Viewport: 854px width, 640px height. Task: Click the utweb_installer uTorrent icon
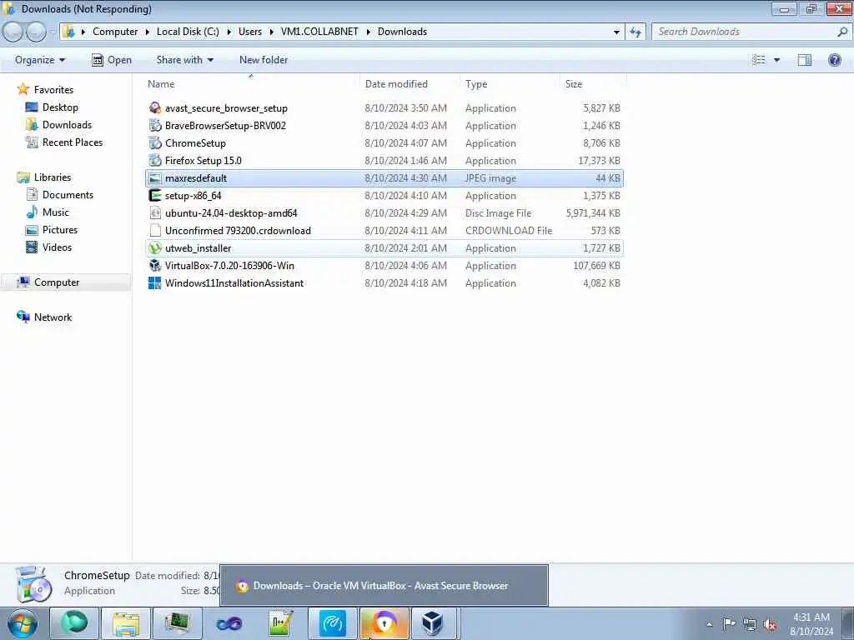click(x=155, y=248)
